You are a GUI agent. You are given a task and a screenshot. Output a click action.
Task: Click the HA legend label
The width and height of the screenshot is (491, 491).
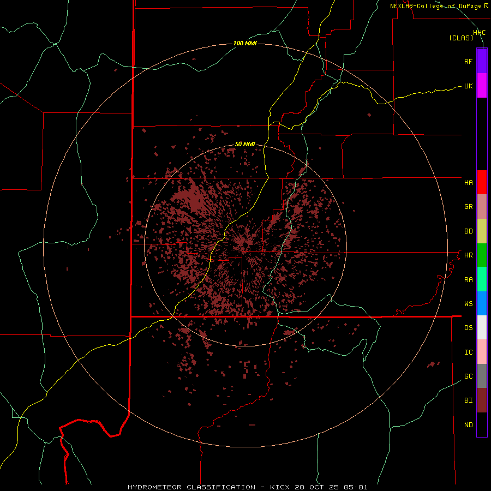(x=468, y=183)
